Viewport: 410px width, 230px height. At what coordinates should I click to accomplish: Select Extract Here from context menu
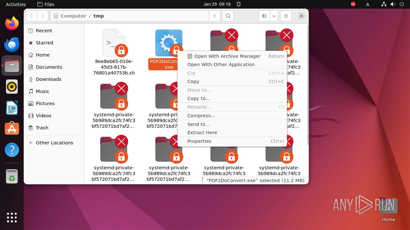pyautogui.click(x=232, y=133)
